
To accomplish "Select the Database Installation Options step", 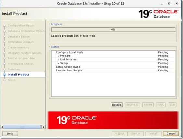I will pyautogui.click(x=26, y=31).
